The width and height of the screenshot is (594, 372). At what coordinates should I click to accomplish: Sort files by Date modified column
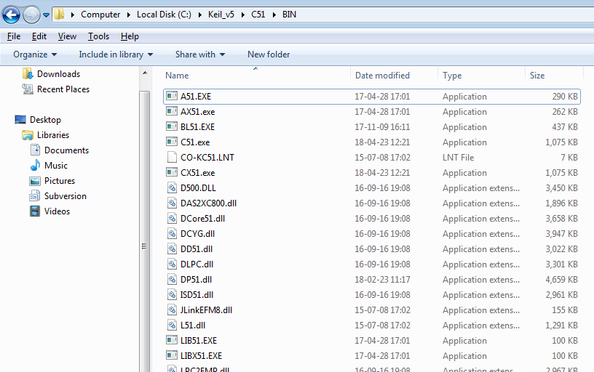coord(382,76)
